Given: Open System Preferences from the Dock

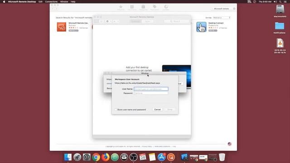Looking at the screenshot, I should pos(87,157).
